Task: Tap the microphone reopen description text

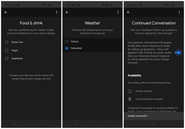Action: pos(149,53)
